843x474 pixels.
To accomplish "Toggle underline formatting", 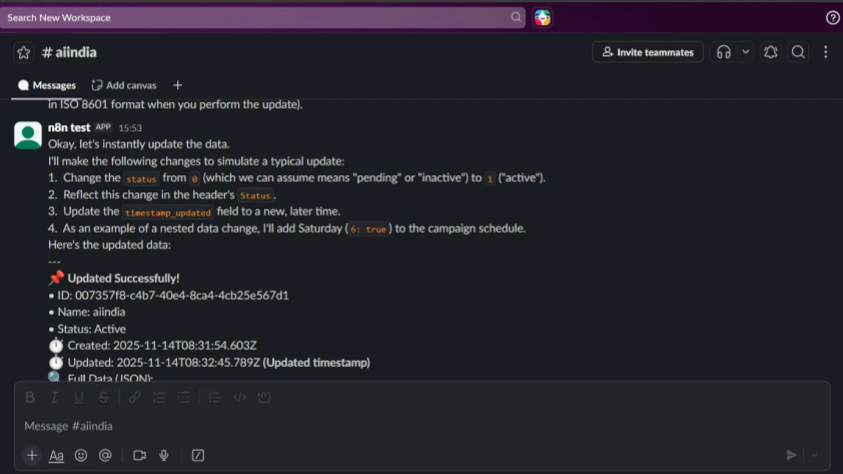I will click(x=79, y=398).
